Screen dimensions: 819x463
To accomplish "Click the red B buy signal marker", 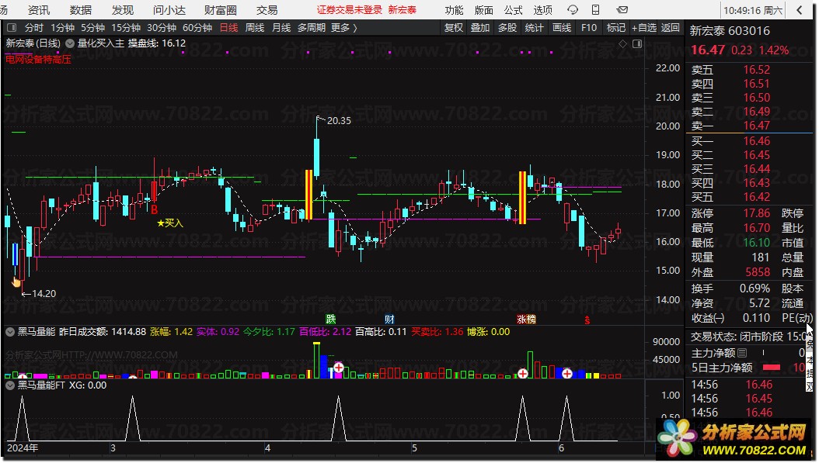I will pyautogui.click(x=154, y=209).
